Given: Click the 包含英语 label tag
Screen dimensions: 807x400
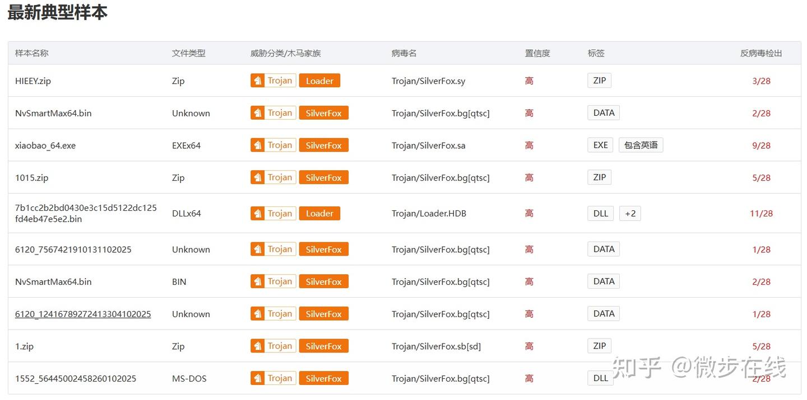Looking at the screenshot, I should pyautogui.click(x=641, y=145).
